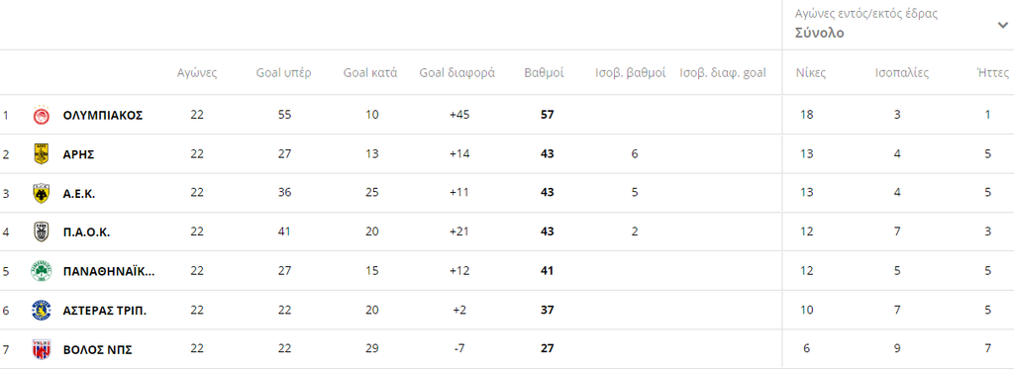Open the ΟΛΥΜΠΙΑΚΟΣ team page
This screenshot has height=369, width=1014.
pyautogui.click(x=103, y=115)
